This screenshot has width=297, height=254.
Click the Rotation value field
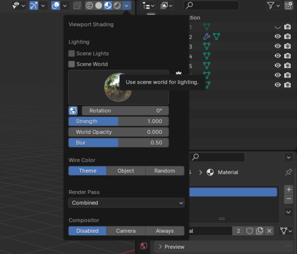(125, 111)
